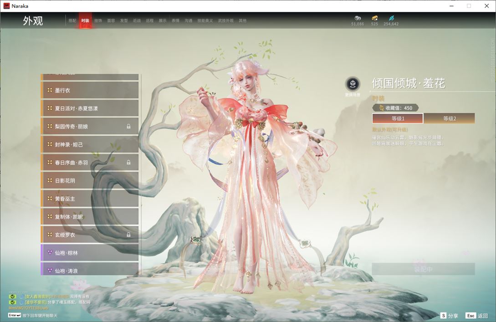The width and height of the screenshot is (496, 322).
Task: Click the 254,642 currency amount
Action: click(x=391, y=24)
